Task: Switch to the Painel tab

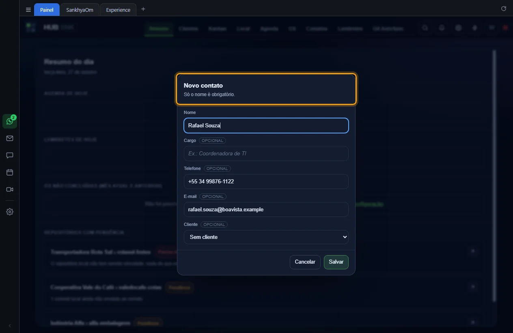Action: 47,10
